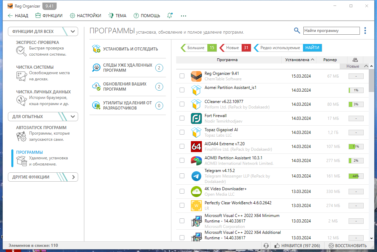The width and height of the screenshot is (377, 252).
Task: Click the magnifier search icon
Action: [297, 31]
